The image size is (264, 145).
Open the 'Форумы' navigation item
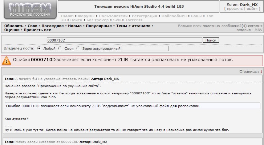85,16
